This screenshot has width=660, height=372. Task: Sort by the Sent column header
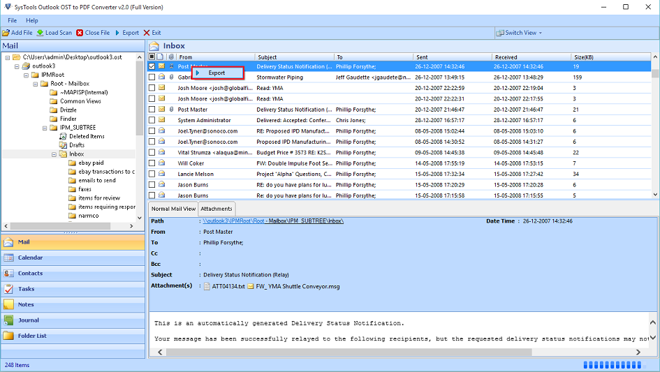point(452,57)
